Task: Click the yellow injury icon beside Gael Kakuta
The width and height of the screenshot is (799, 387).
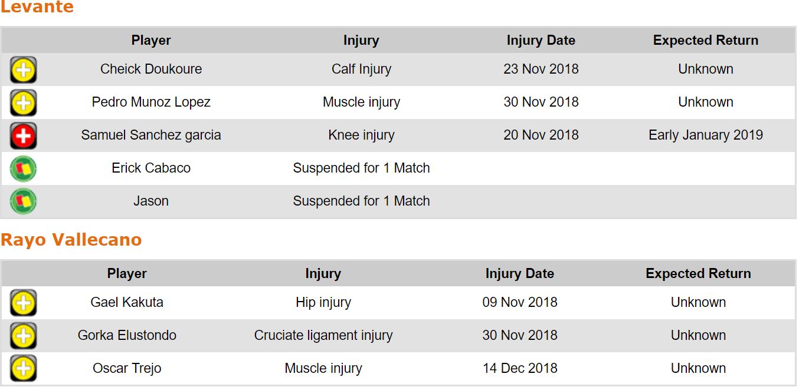Action: (x=23, y=303)
